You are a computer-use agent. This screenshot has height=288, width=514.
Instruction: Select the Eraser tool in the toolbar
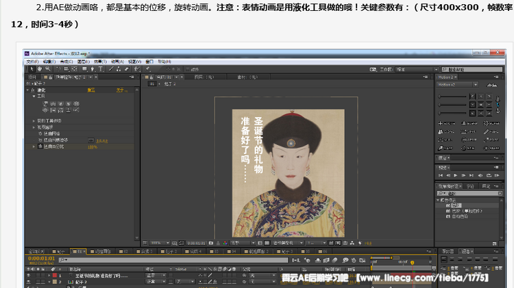(x=127, y=69)
